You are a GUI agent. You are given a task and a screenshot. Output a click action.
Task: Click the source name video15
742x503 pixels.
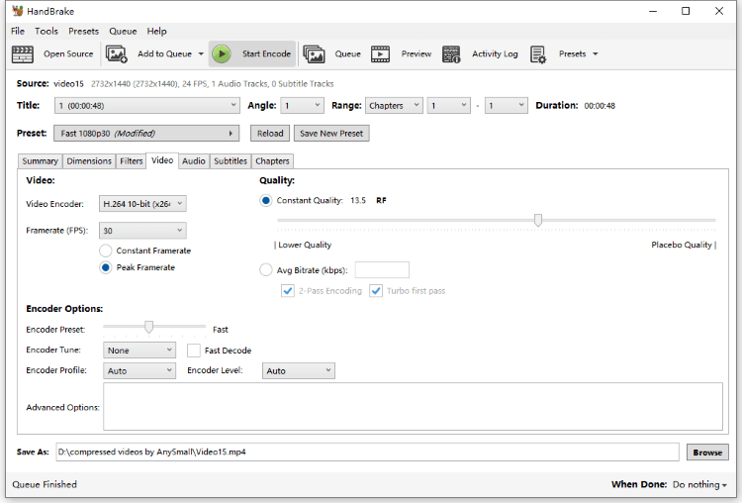click(x=68, y=84)
